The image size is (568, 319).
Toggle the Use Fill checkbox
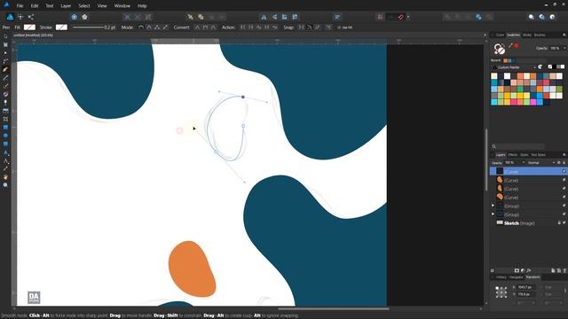(x=339, y=27)
